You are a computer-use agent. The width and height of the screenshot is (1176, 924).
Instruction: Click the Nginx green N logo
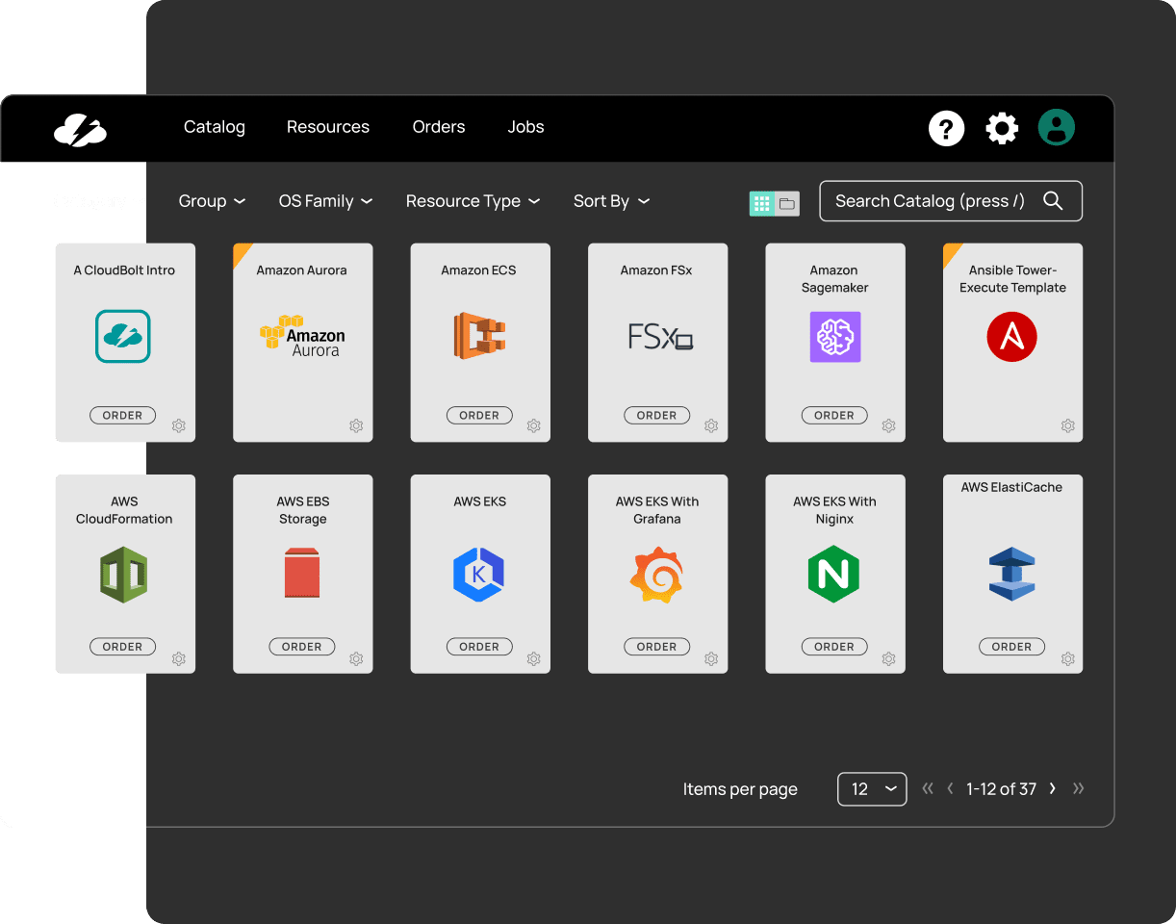click(x=833, y=574)
